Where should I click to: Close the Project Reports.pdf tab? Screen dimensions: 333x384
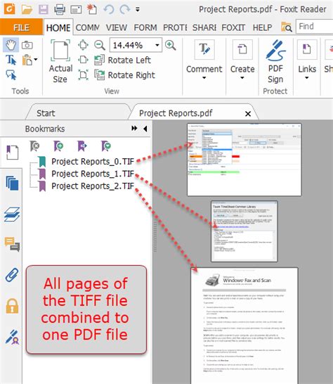[248, 114]
